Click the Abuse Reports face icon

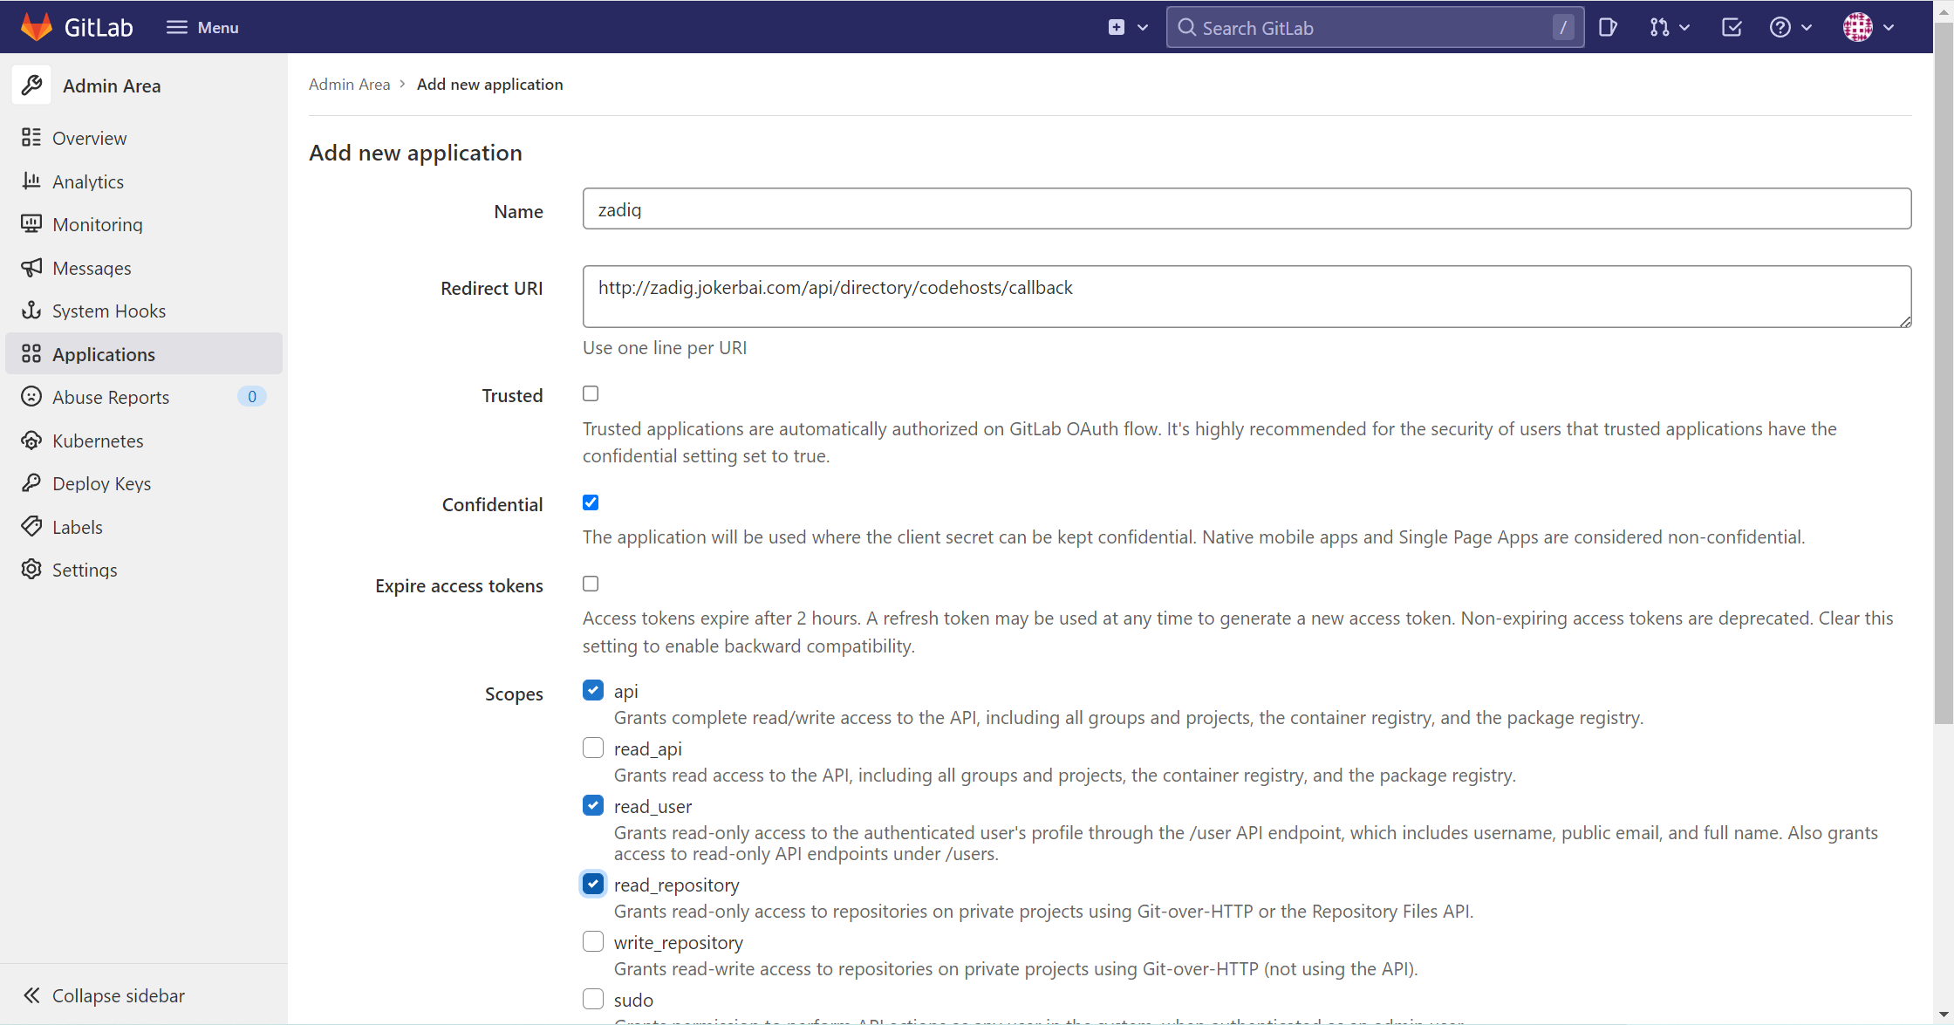(31, 397)
